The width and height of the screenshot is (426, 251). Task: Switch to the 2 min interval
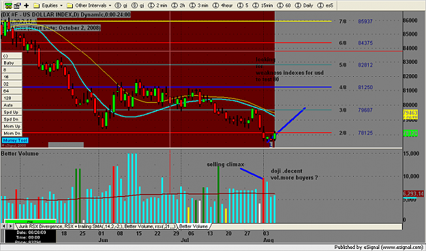158,5
